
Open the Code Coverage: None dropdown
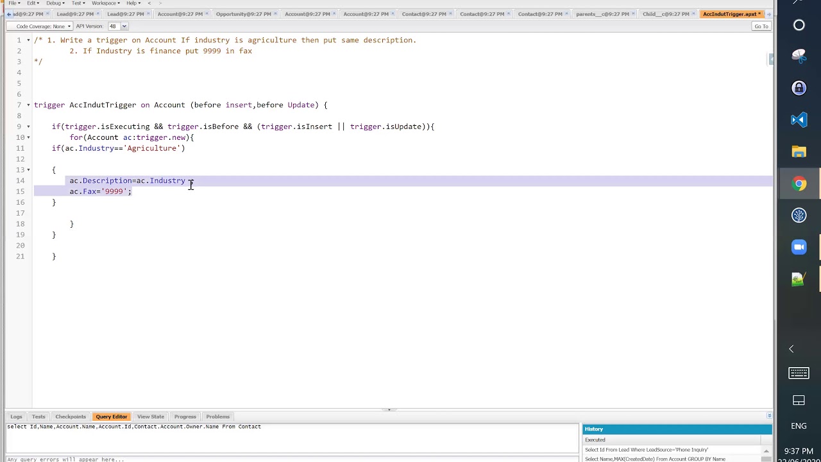(x=40, y=26)
